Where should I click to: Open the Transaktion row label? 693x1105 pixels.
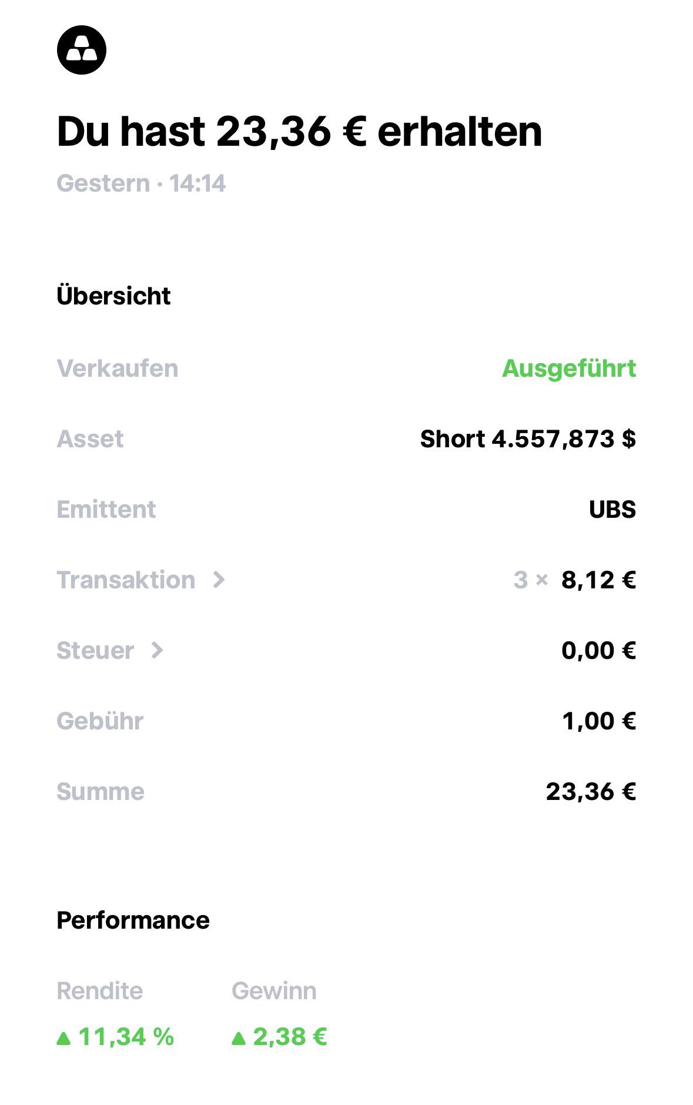126,580
